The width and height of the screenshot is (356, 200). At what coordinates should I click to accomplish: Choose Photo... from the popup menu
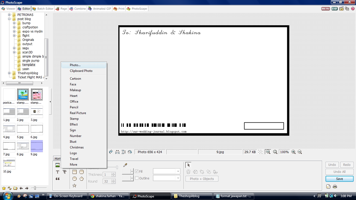click(84, 65)
